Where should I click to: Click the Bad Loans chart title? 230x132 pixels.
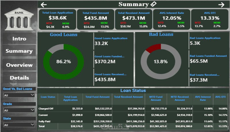click(x=161, y=34)
